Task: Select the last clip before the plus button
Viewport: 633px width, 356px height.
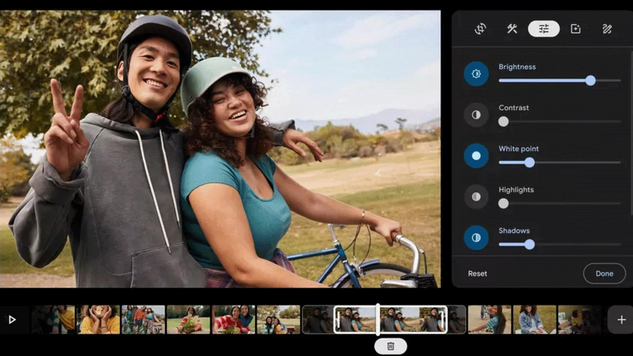Action: [580, 319]
